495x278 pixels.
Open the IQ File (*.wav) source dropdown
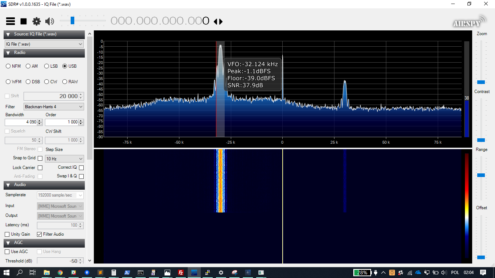pyautogui.click(x=44, y=44)
